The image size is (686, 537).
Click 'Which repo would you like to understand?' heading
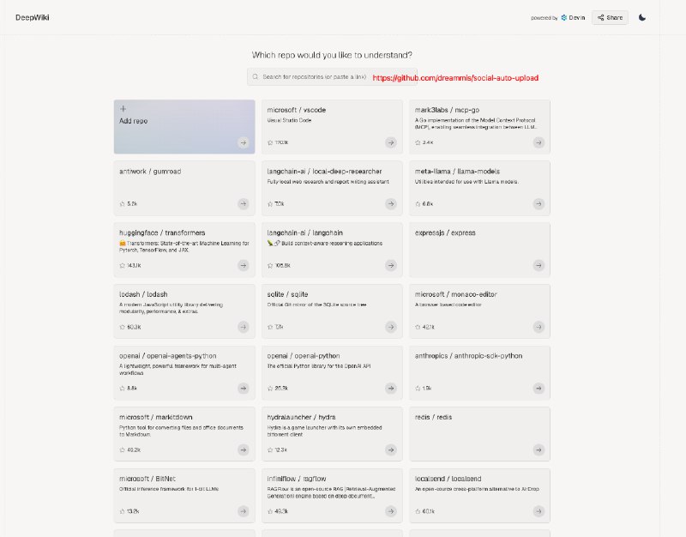(332, 55)
